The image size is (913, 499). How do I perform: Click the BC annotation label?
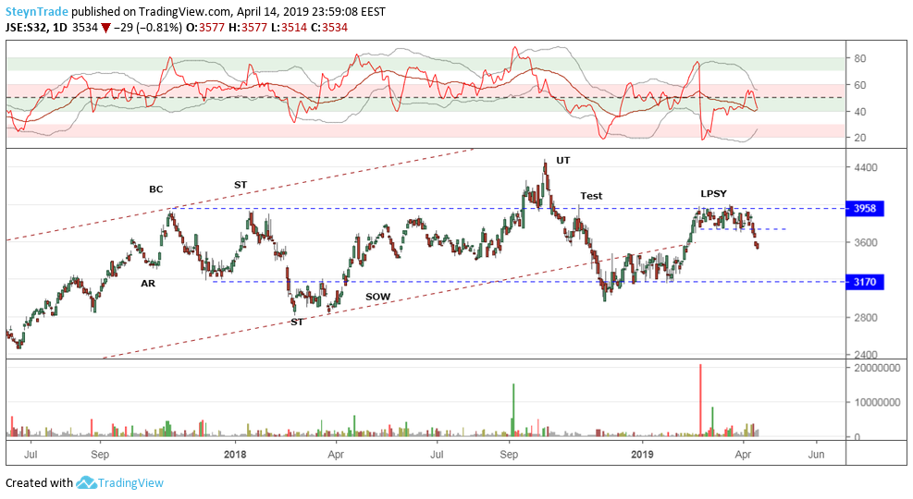tap(156, 189)
